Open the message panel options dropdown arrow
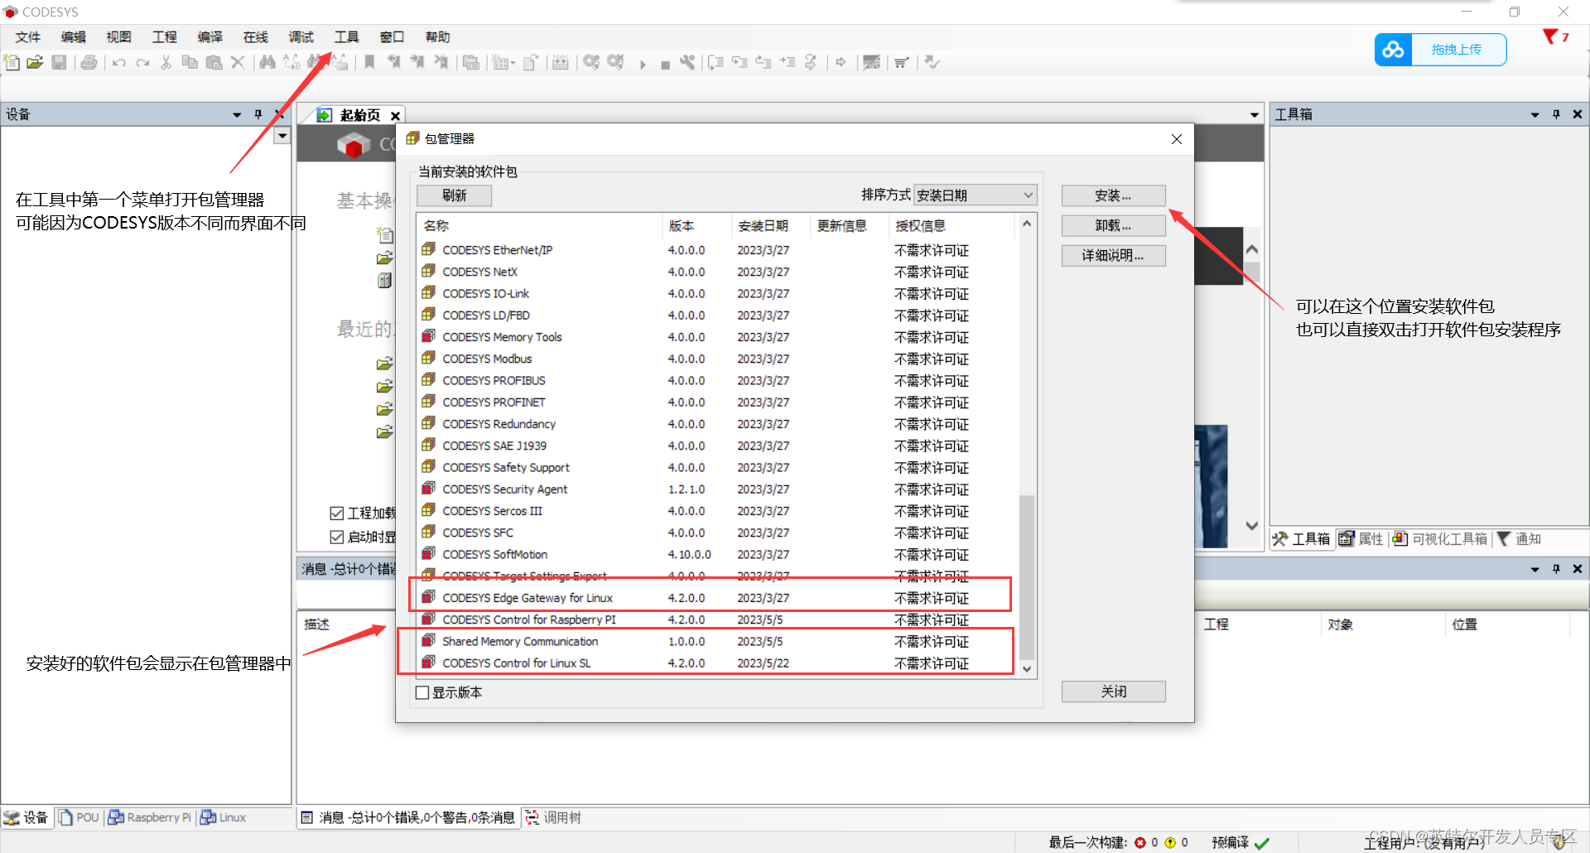Image resolution: width=1590 pixels, height=853 pixels. [x=1535, y=569]
